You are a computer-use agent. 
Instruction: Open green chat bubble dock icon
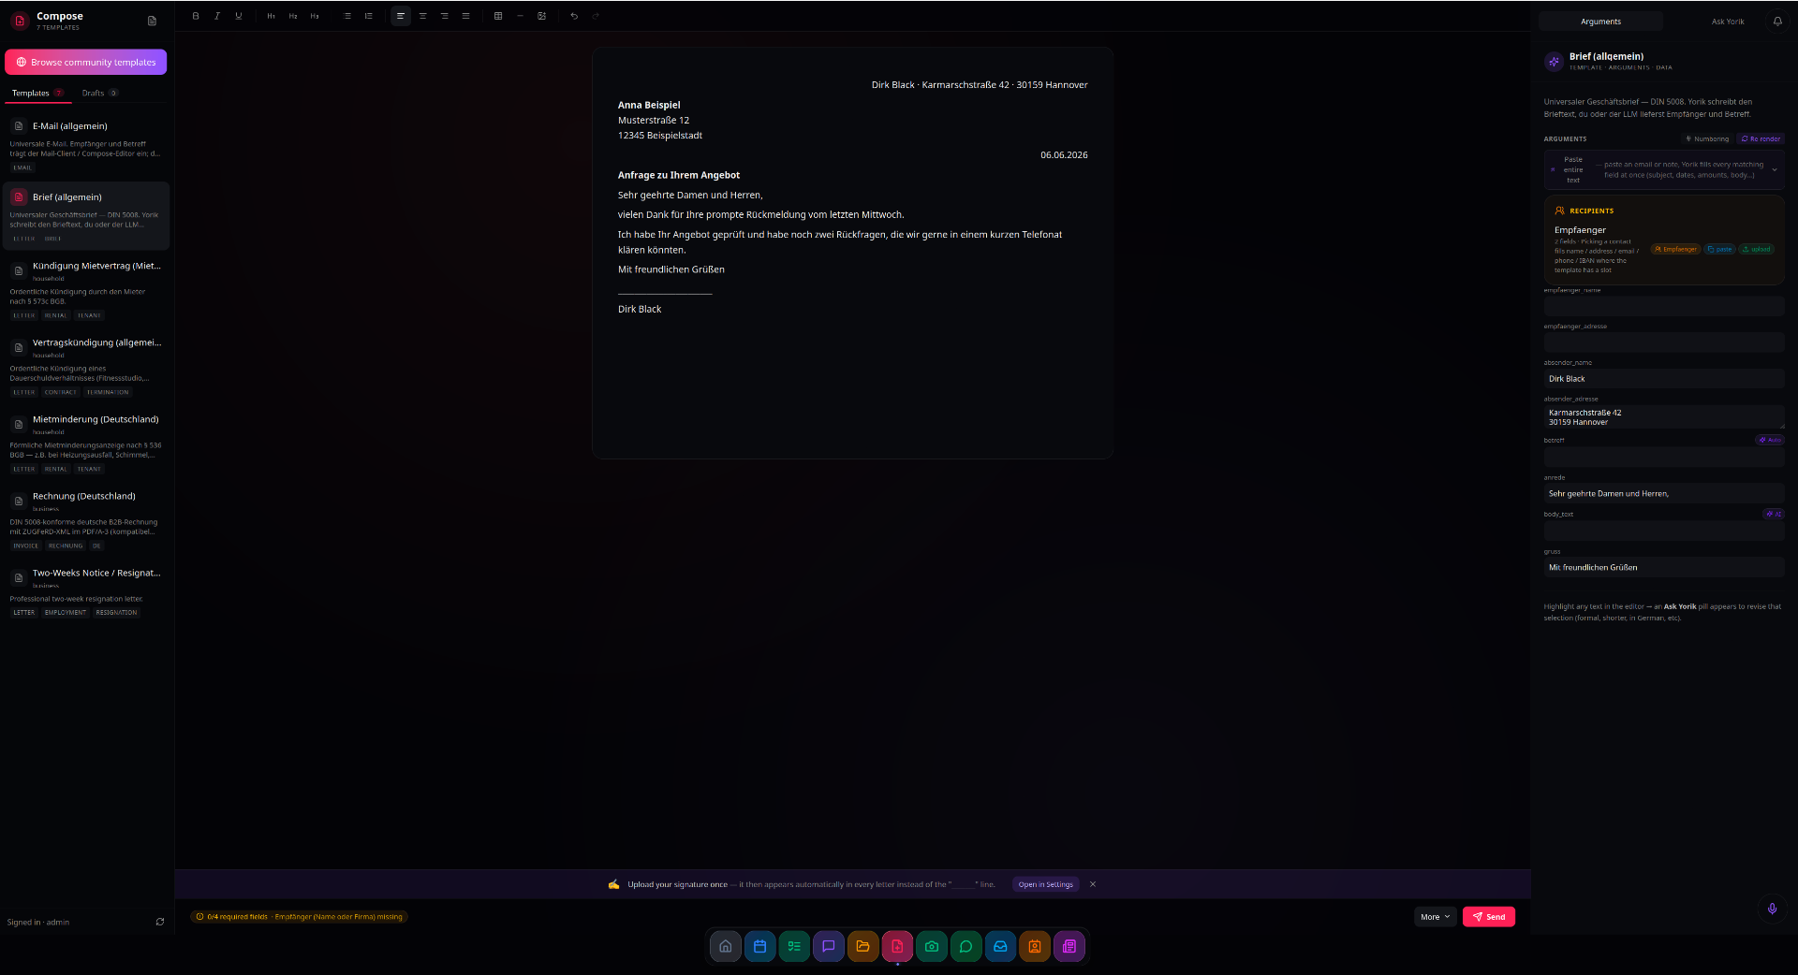[966, 946]
